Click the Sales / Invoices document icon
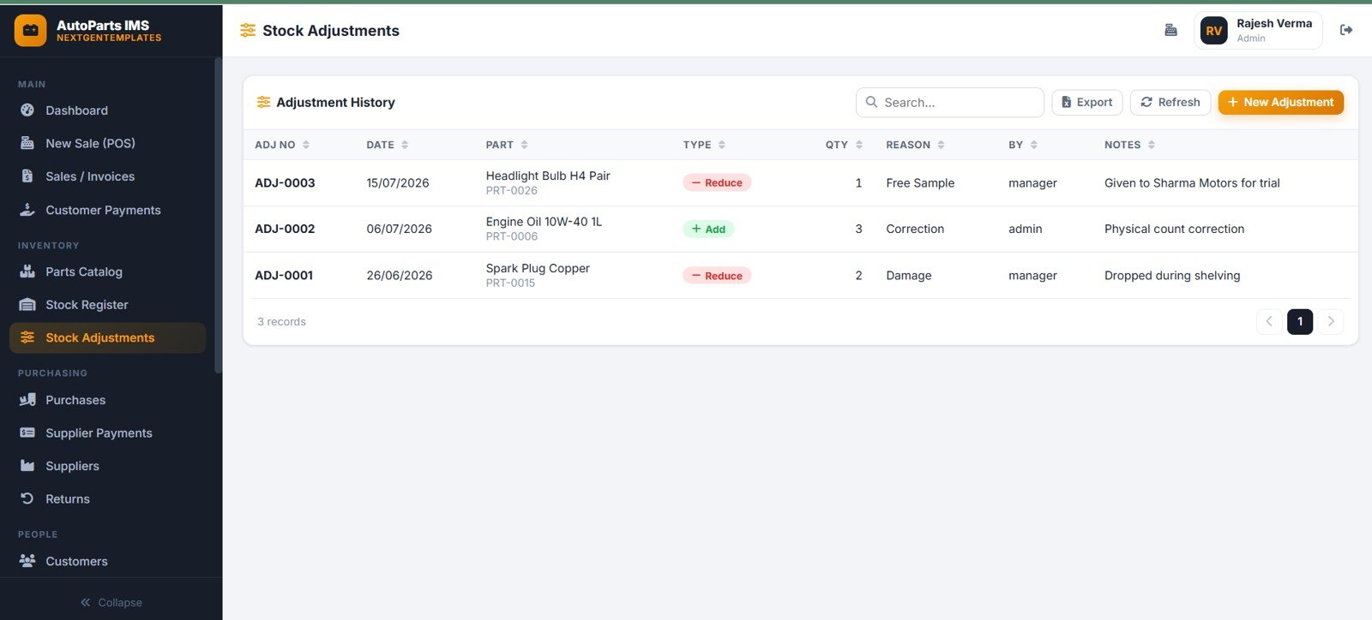The height and width of the screenshot is (620, 1372). coord(27,176)
